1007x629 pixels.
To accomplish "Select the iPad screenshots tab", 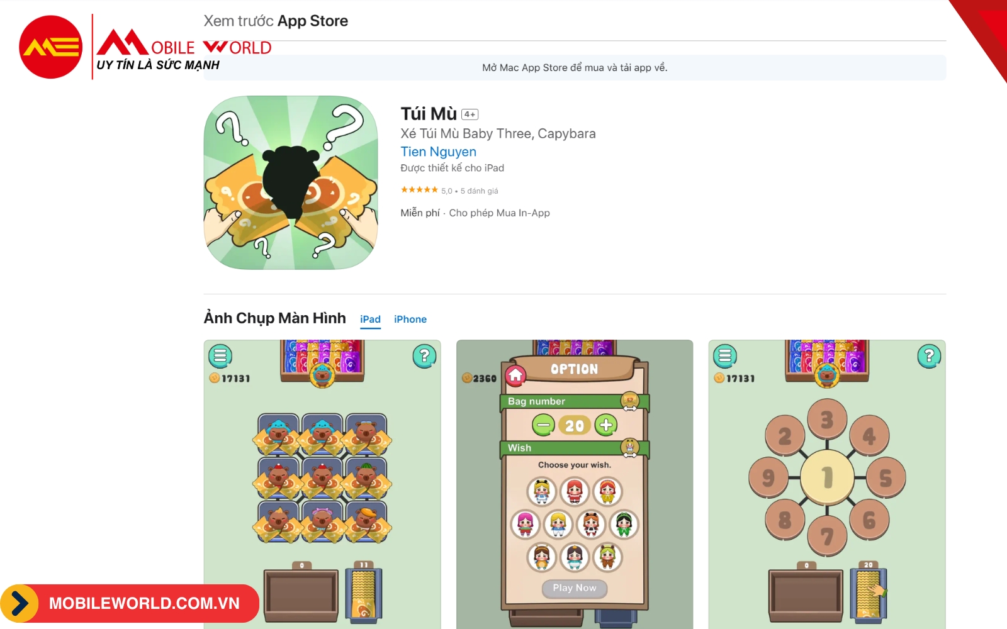I will coord(370,319).
